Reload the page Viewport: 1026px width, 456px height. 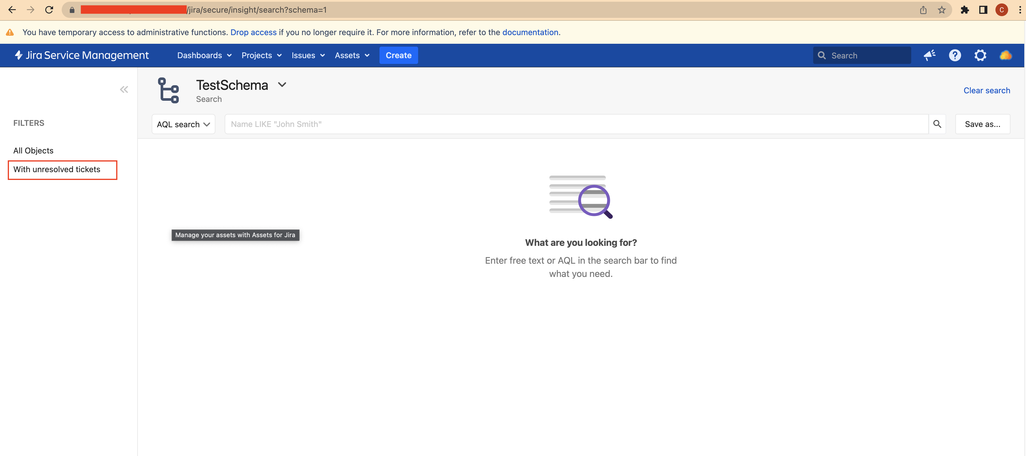pyautogui.click(x=49, y=10)
